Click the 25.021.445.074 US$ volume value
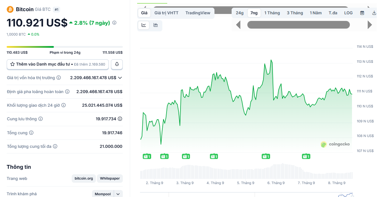The image size is (381, 197). [102, 105]
